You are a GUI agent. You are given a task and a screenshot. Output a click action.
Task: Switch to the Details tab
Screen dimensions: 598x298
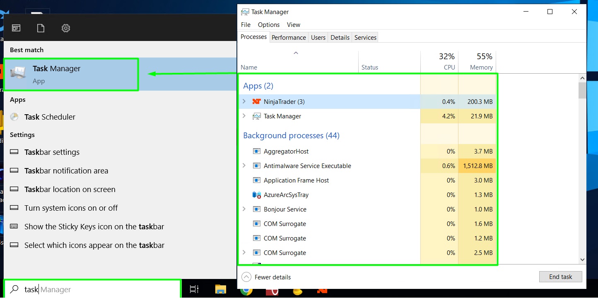coord(340,37)
